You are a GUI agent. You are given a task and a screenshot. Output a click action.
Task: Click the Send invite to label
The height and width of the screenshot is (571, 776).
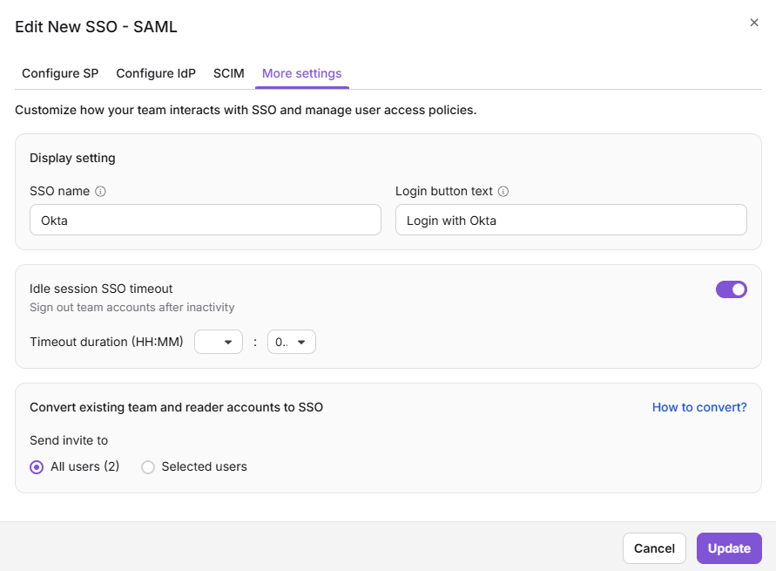(69, 440)
